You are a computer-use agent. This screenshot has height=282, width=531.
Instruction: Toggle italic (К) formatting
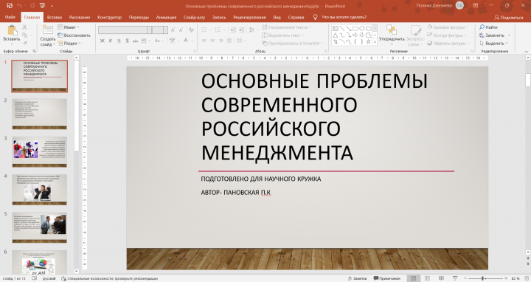tap(111, 41)
